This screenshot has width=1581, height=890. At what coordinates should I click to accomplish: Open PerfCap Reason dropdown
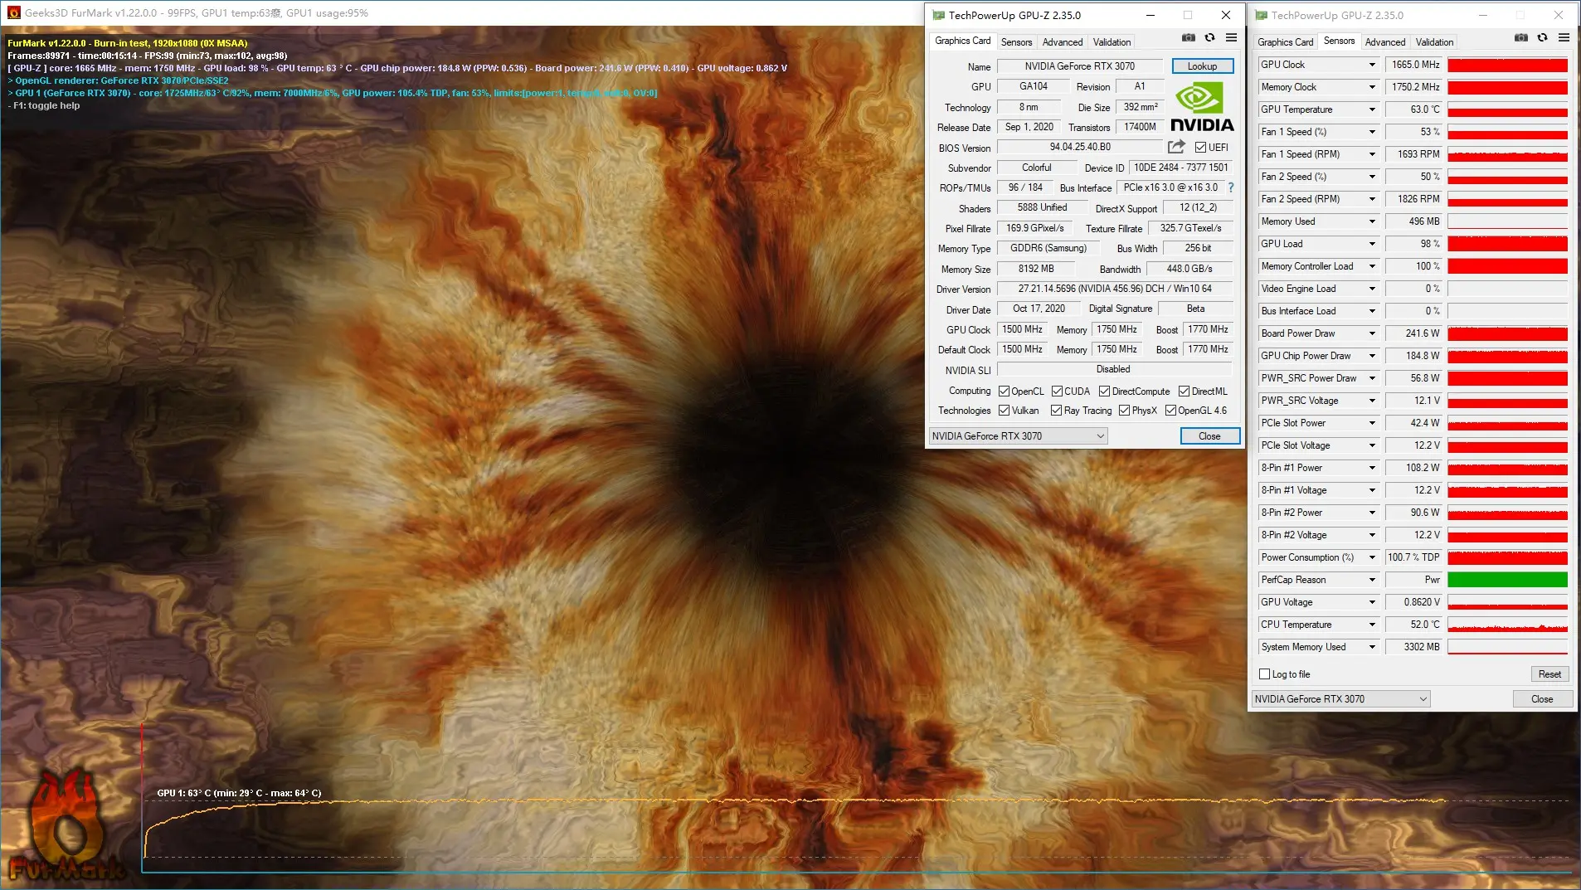[x=1372, y=580]
